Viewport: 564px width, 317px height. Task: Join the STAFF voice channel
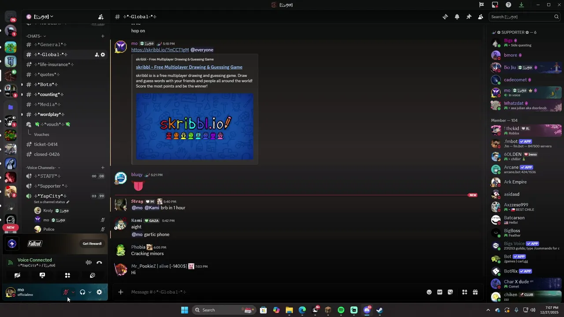coord(65,176)
